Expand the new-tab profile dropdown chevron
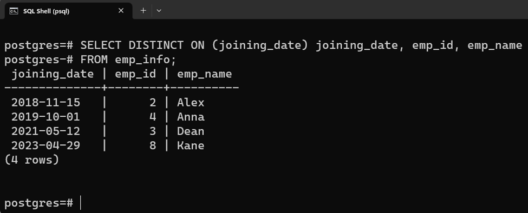This screenshot has width=528, height=213. (x=159, y=11)
